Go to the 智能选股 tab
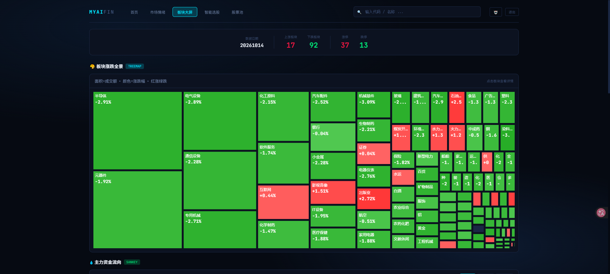 click(x=212, y=12)
